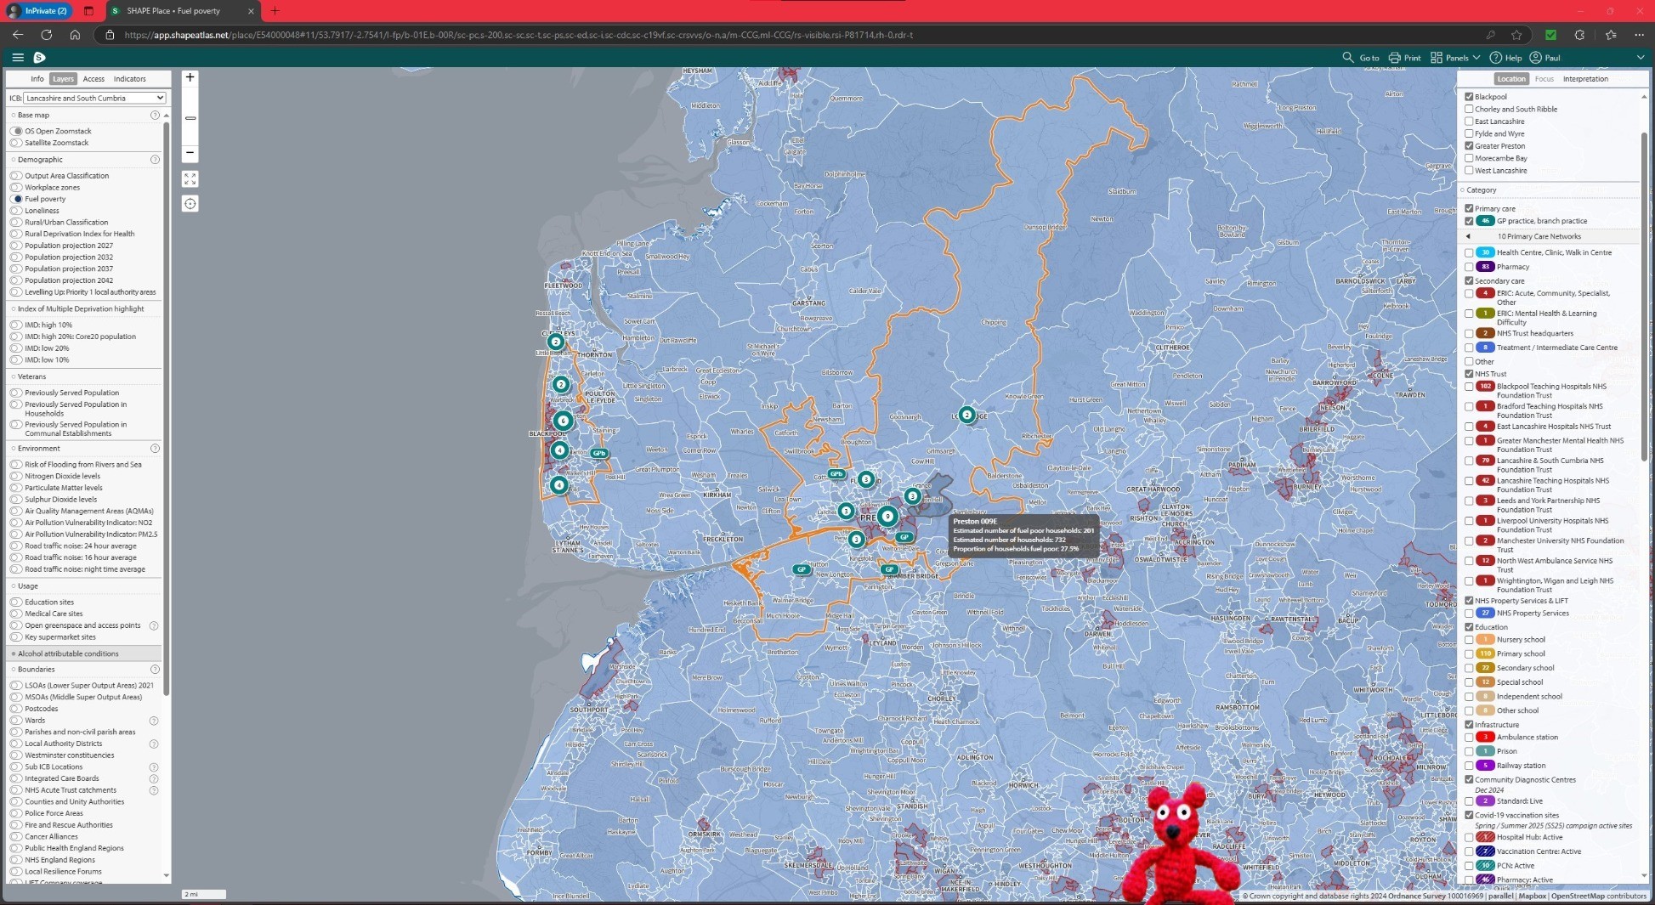This screenshot has width=1655, height=905.
Task: Click the map zoom out minus button
Action: pyautogui.click(x=190, y=153)
